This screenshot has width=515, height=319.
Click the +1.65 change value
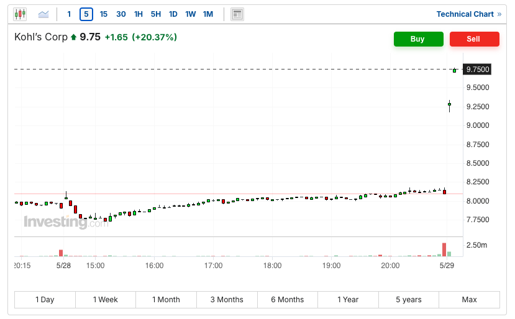pyautogui.click(x=116, y=37)
